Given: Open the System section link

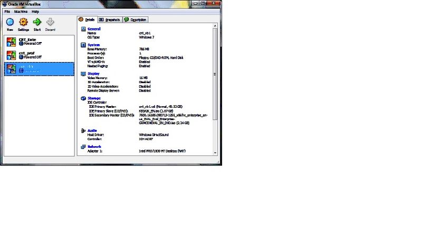Looking at the screenshot, I should click(x=93, y=45).
